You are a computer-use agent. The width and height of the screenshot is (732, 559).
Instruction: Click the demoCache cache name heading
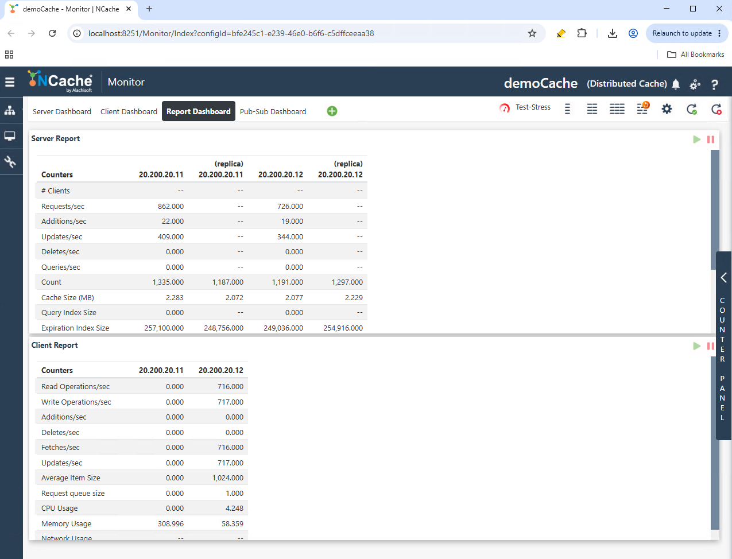[x=541, y=83]
